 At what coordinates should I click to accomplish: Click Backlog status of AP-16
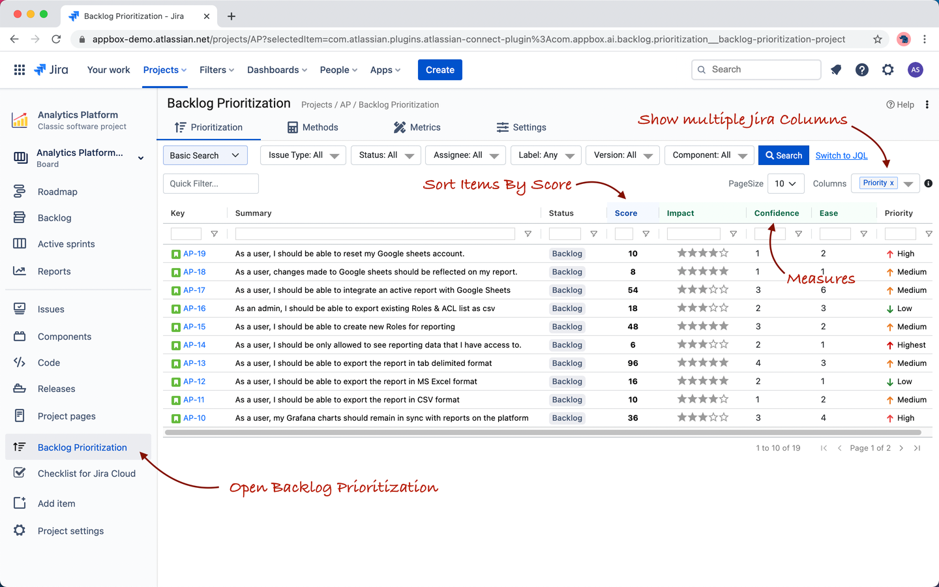(x=567, y=309)
